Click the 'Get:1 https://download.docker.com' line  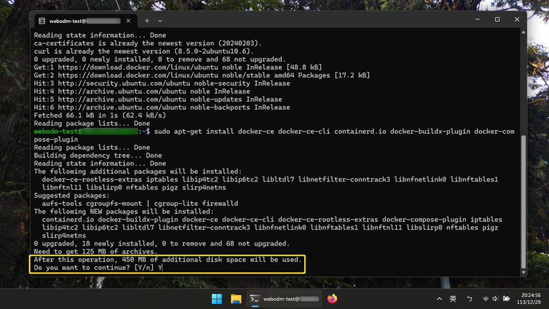178,68
